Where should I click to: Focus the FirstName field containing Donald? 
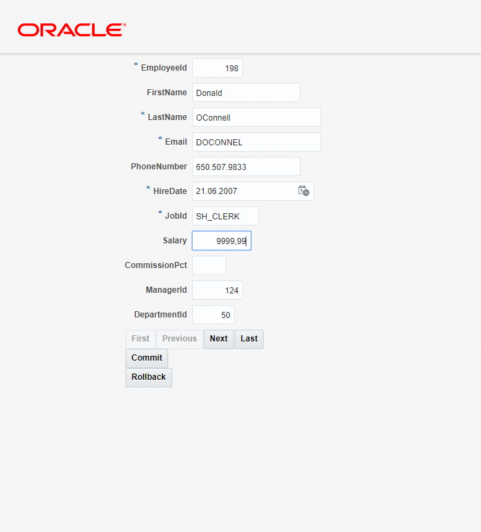coord(246,93)
